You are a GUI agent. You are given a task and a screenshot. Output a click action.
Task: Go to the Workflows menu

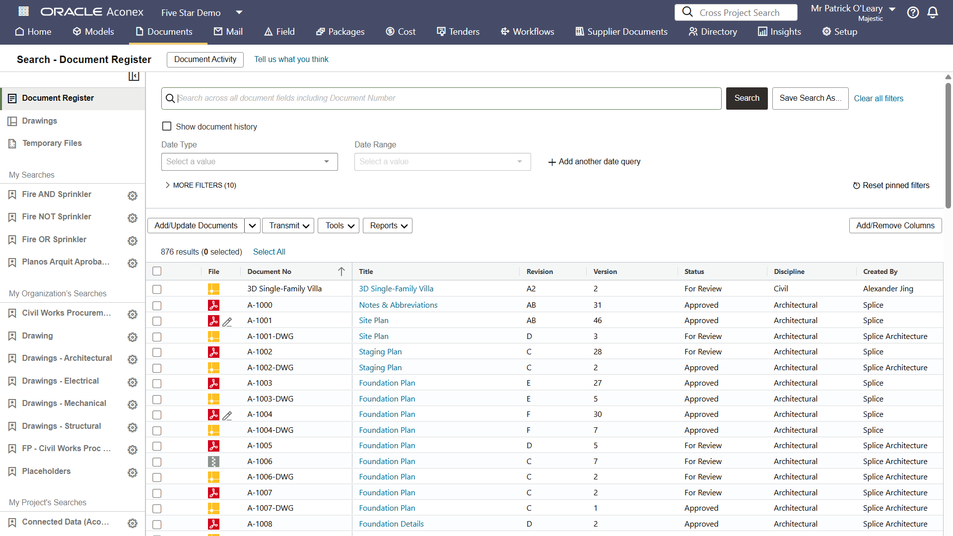(x=528, y=32)
